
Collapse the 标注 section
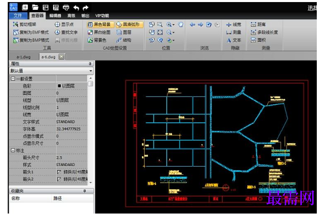[13, 151]
